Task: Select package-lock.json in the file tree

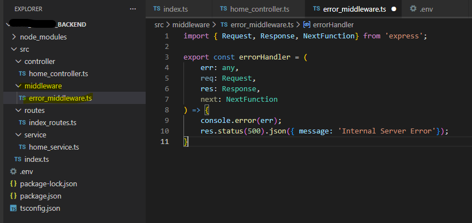Action: pyautogui.click(x=48, y=184)
